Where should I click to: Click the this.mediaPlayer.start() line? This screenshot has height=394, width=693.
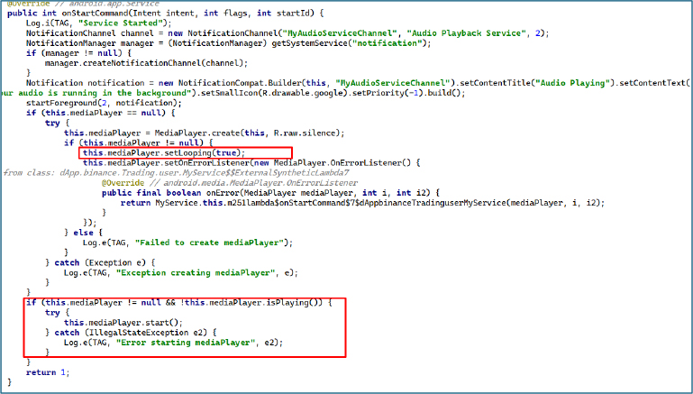click(x=109, y=323)
